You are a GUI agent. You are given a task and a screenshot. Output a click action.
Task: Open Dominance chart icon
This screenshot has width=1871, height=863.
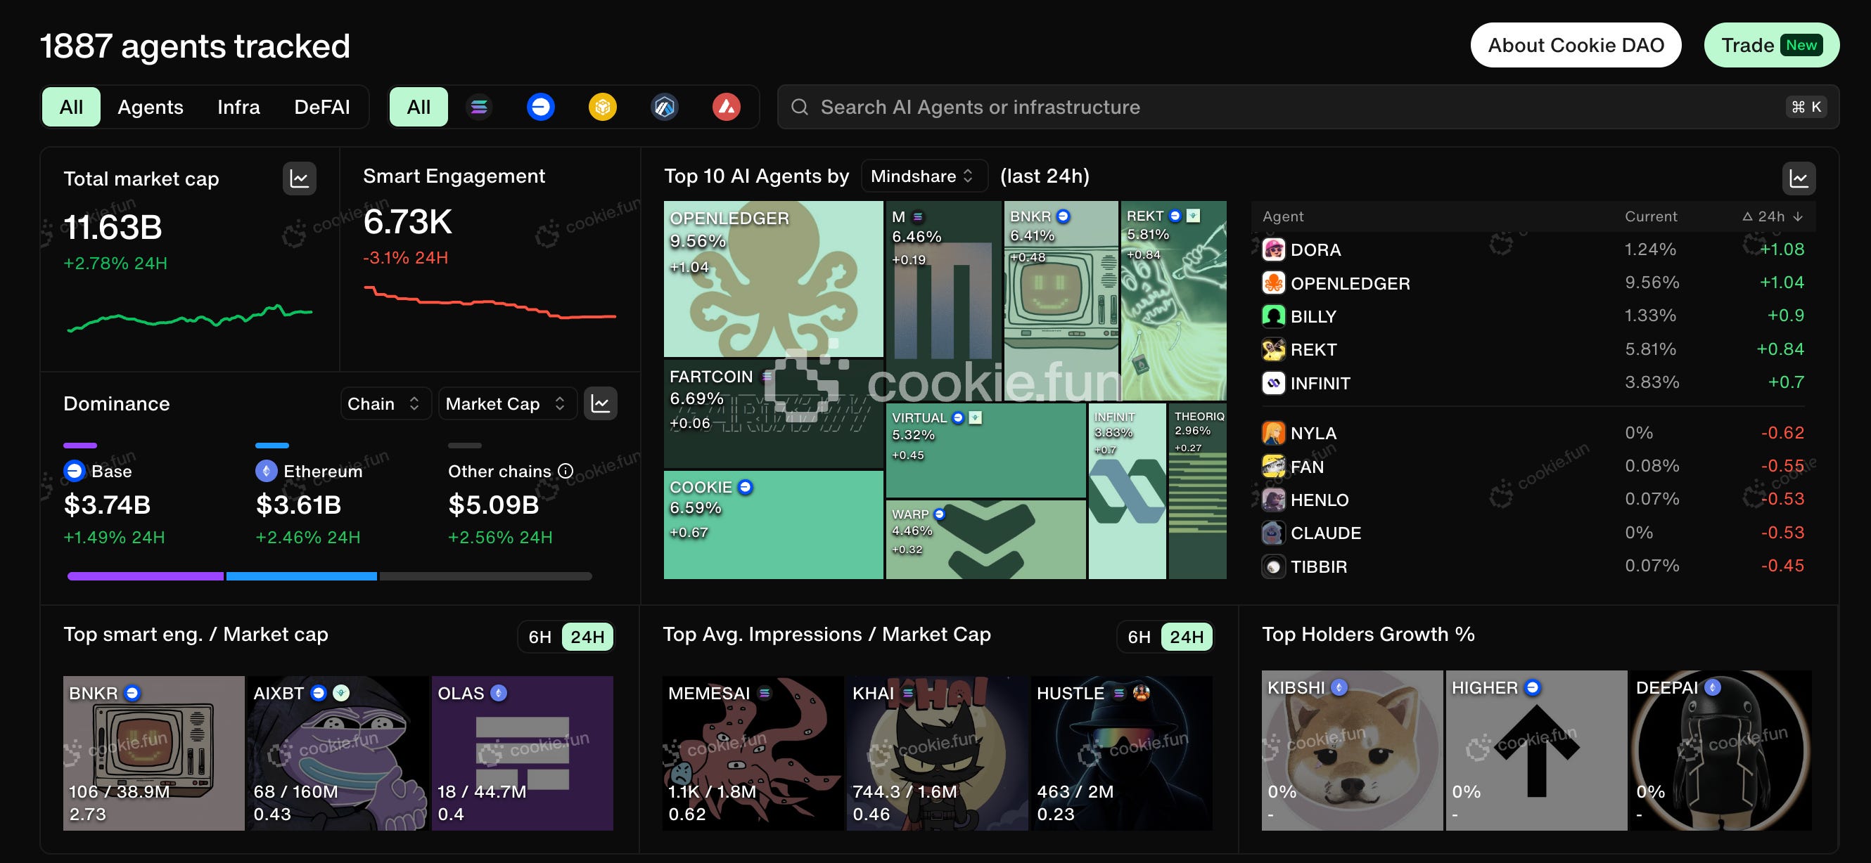click(600, 403)
